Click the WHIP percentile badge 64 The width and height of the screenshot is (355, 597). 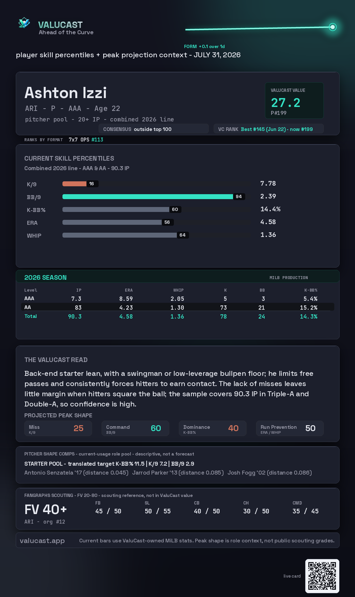[x=183, y=235]
